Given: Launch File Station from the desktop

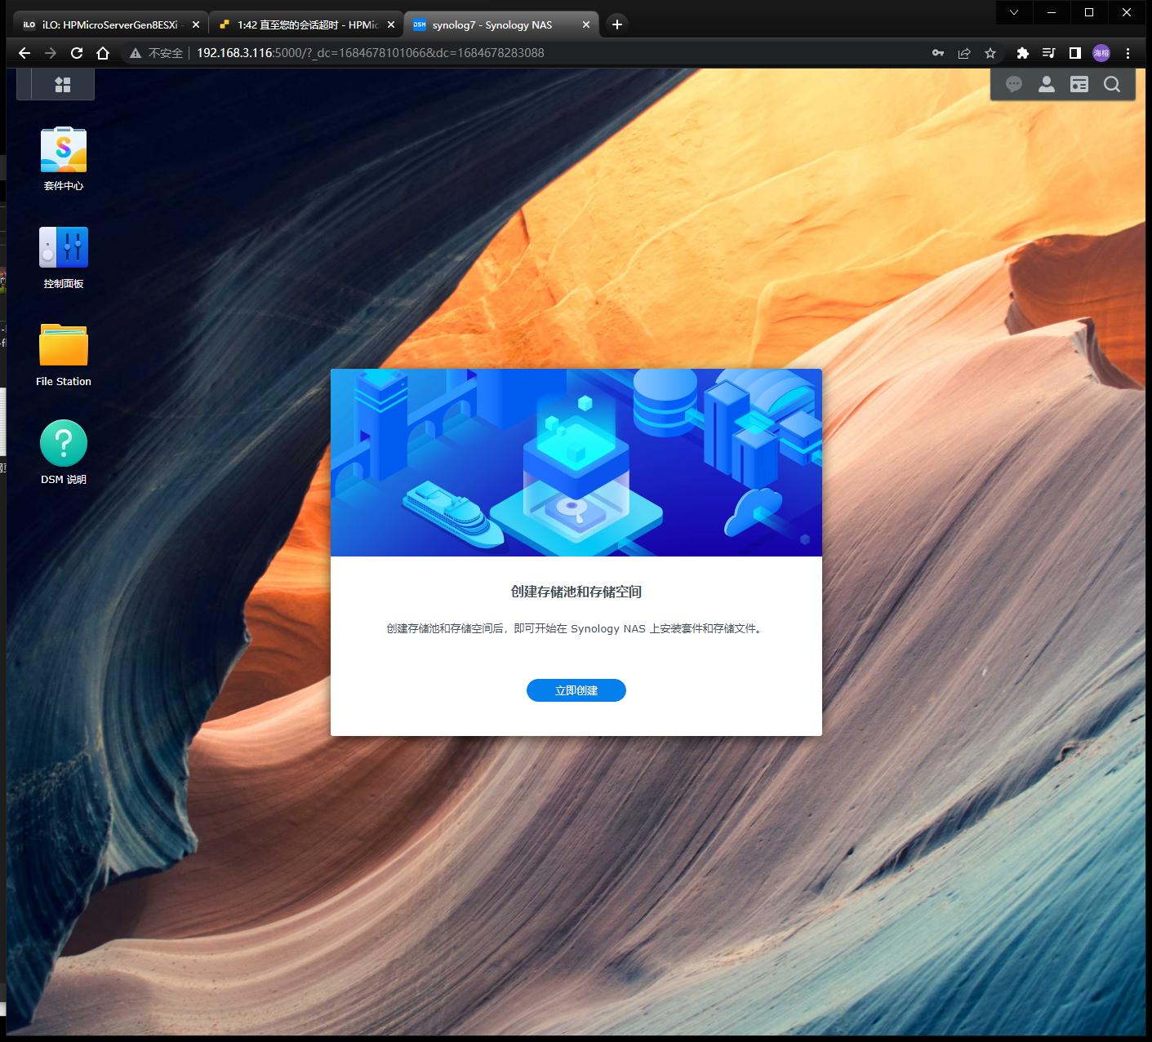Looking at the screenshot, I should pos(64,355).
